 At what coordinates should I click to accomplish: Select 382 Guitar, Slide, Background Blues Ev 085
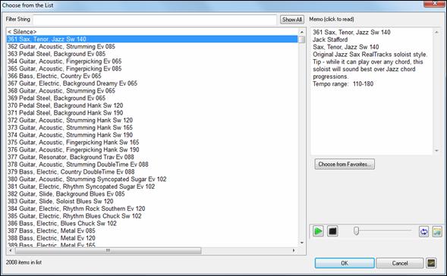click(153, 194)
